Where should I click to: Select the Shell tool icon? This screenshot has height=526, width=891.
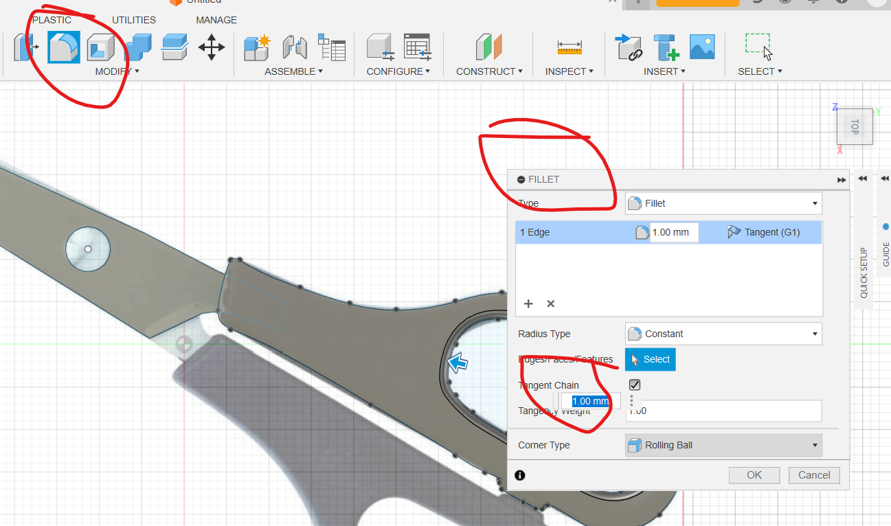(x=100, y=47)
